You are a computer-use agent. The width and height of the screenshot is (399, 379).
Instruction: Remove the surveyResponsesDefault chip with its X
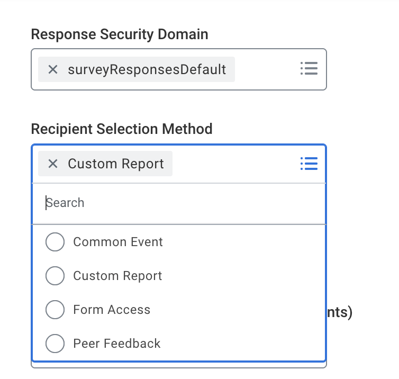coord(53,69)
